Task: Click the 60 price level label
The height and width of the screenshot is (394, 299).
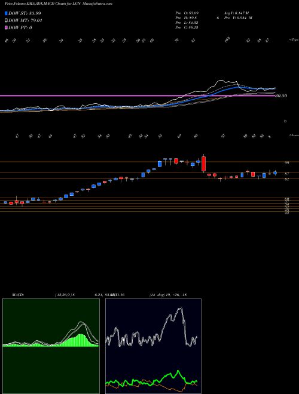Action: pyautogui.click(x=286, y=199)
